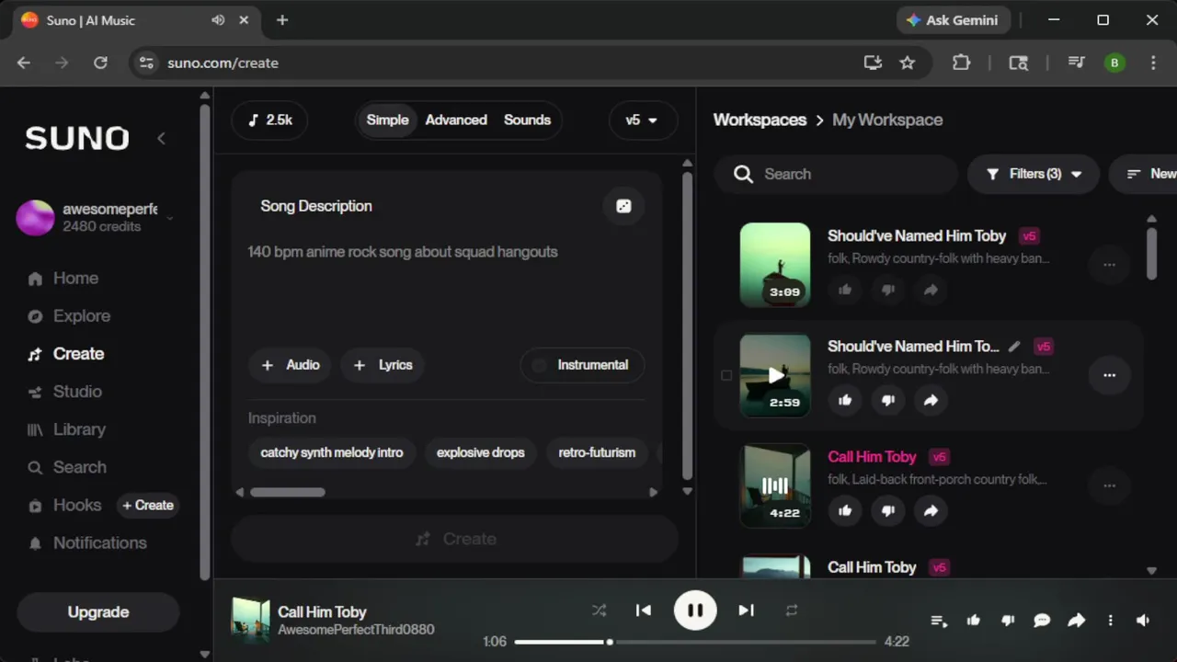This screenshot has width=1177, height=662.
Task: Switch to Advanced creation mode
Action: coord(456,120)
